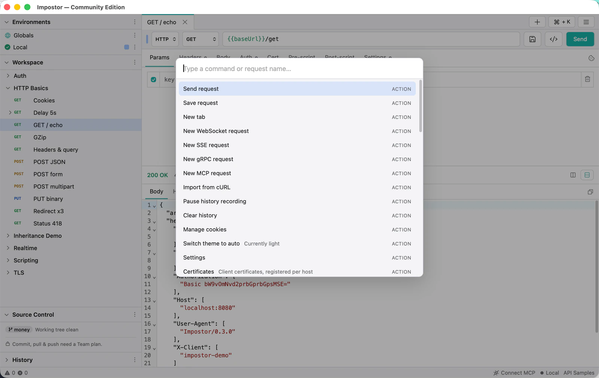Choose New WebSocket request command
The height and width of the screenshot is (378, 599).
coord(297,131)
